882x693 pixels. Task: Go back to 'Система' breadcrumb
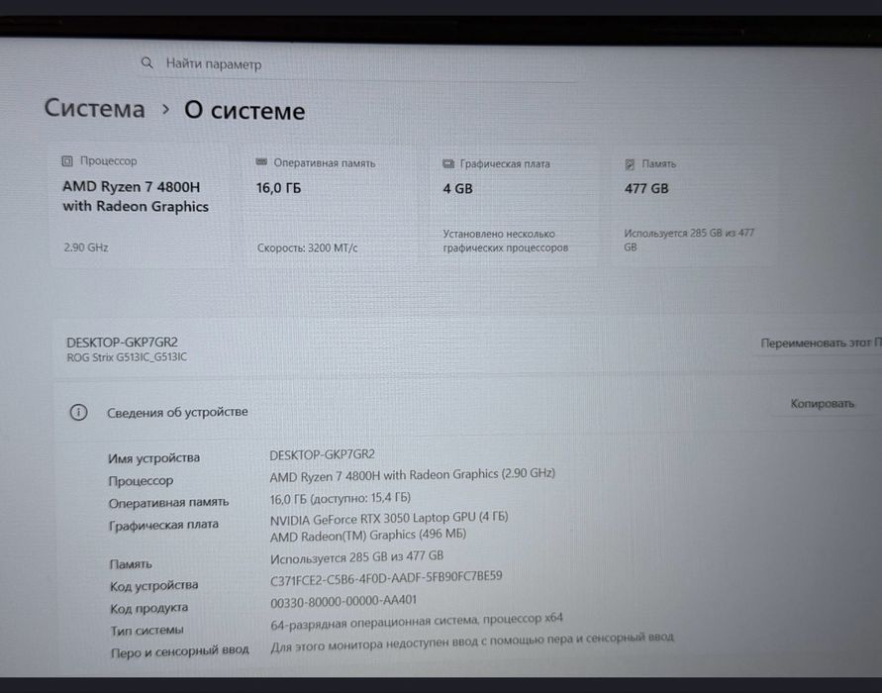pos(94,108)
